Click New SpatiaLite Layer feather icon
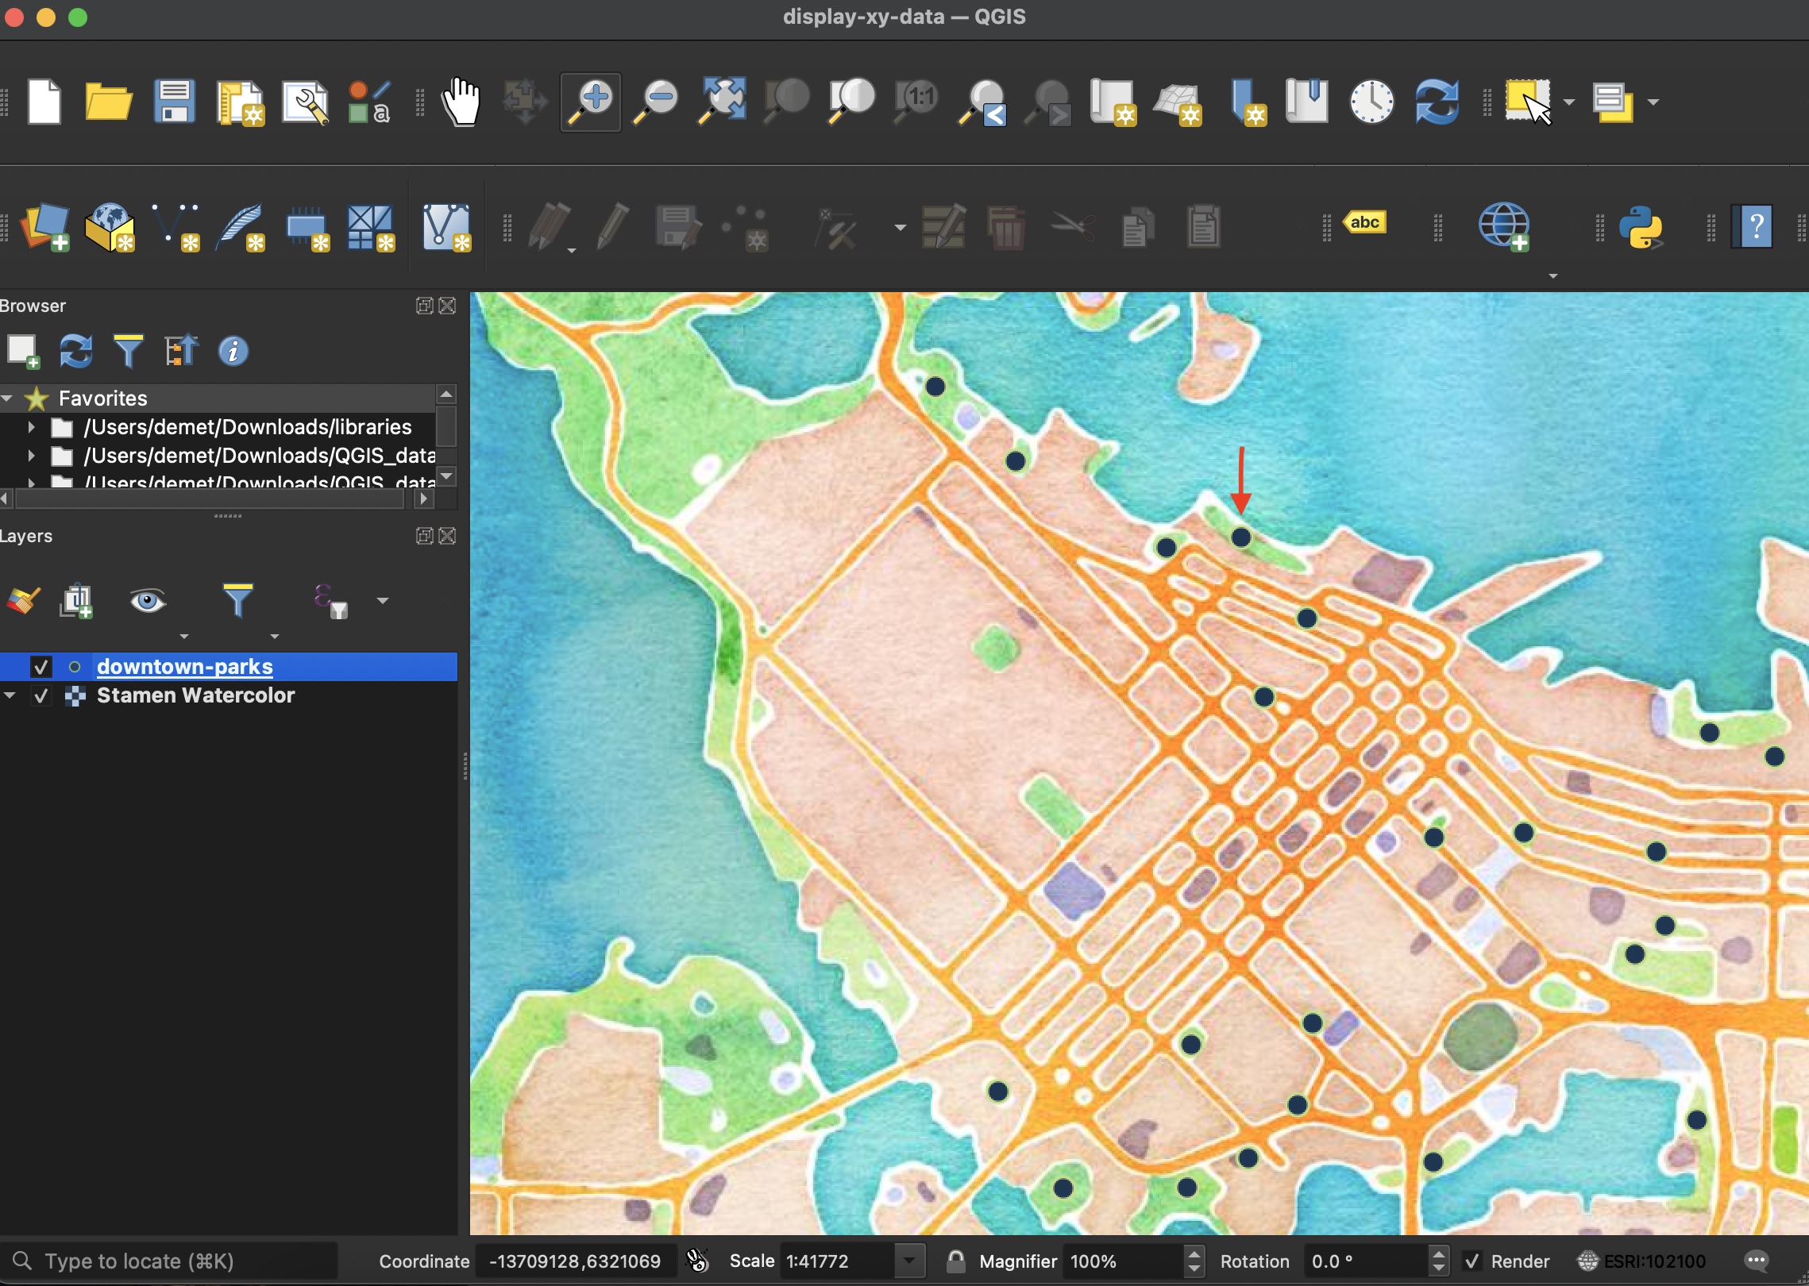 click(x=241, y=228)
